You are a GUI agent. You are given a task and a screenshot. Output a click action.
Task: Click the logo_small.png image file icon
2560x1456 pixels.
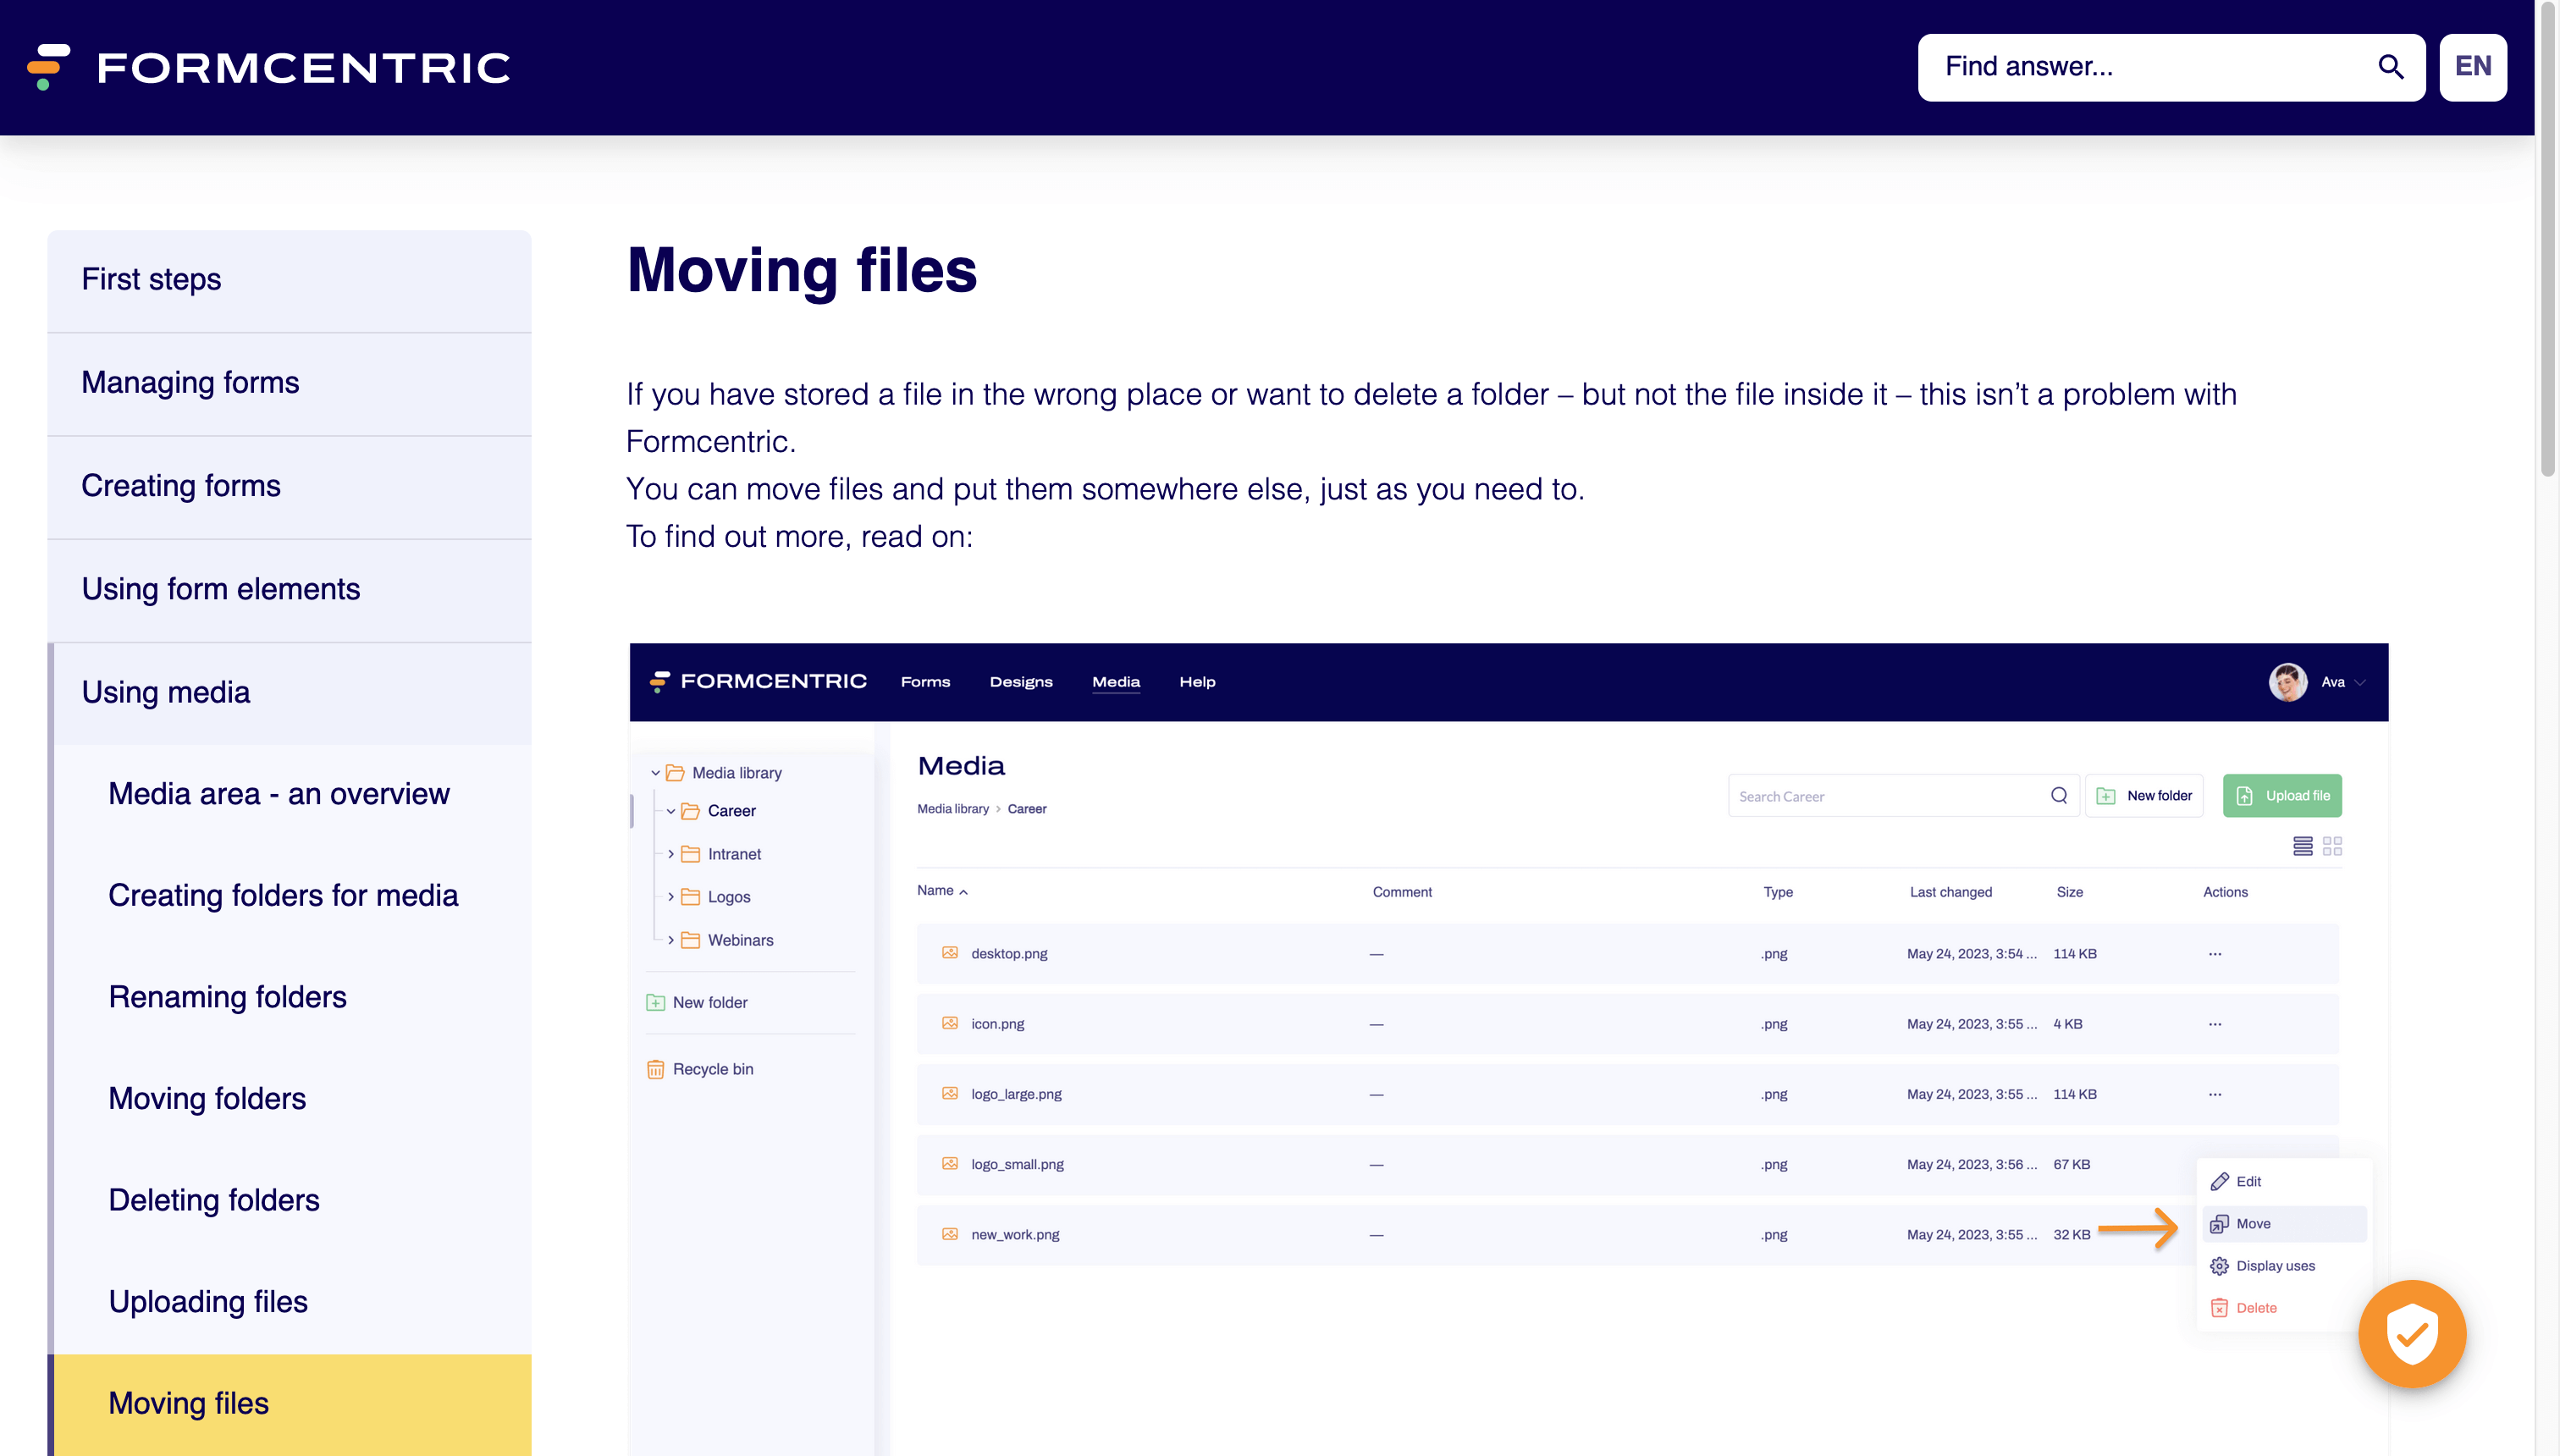950,1164
